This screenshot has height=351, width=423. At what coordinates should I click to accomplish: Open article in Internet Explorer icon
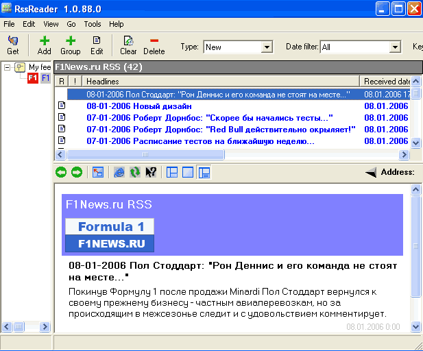point(119,172)
